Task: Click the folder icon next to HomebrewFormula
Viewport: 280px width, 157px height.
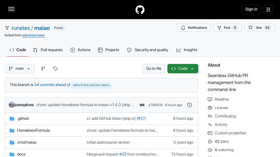Action: [x=12, y=131]
